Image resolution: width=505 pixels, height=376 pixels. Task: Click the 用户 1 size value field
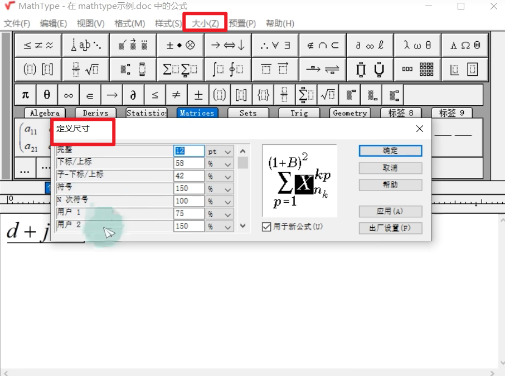coord(189,214)
